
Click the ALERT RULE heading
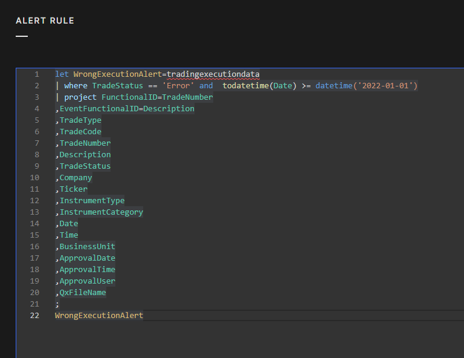(45, 21)
